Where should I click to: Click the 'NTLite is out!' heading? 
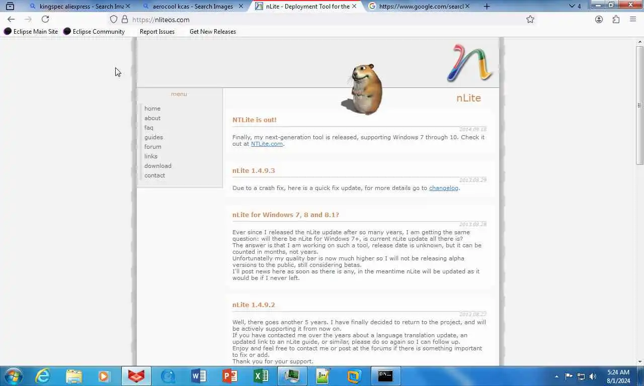pyautogui.click(x=255, y=120)
